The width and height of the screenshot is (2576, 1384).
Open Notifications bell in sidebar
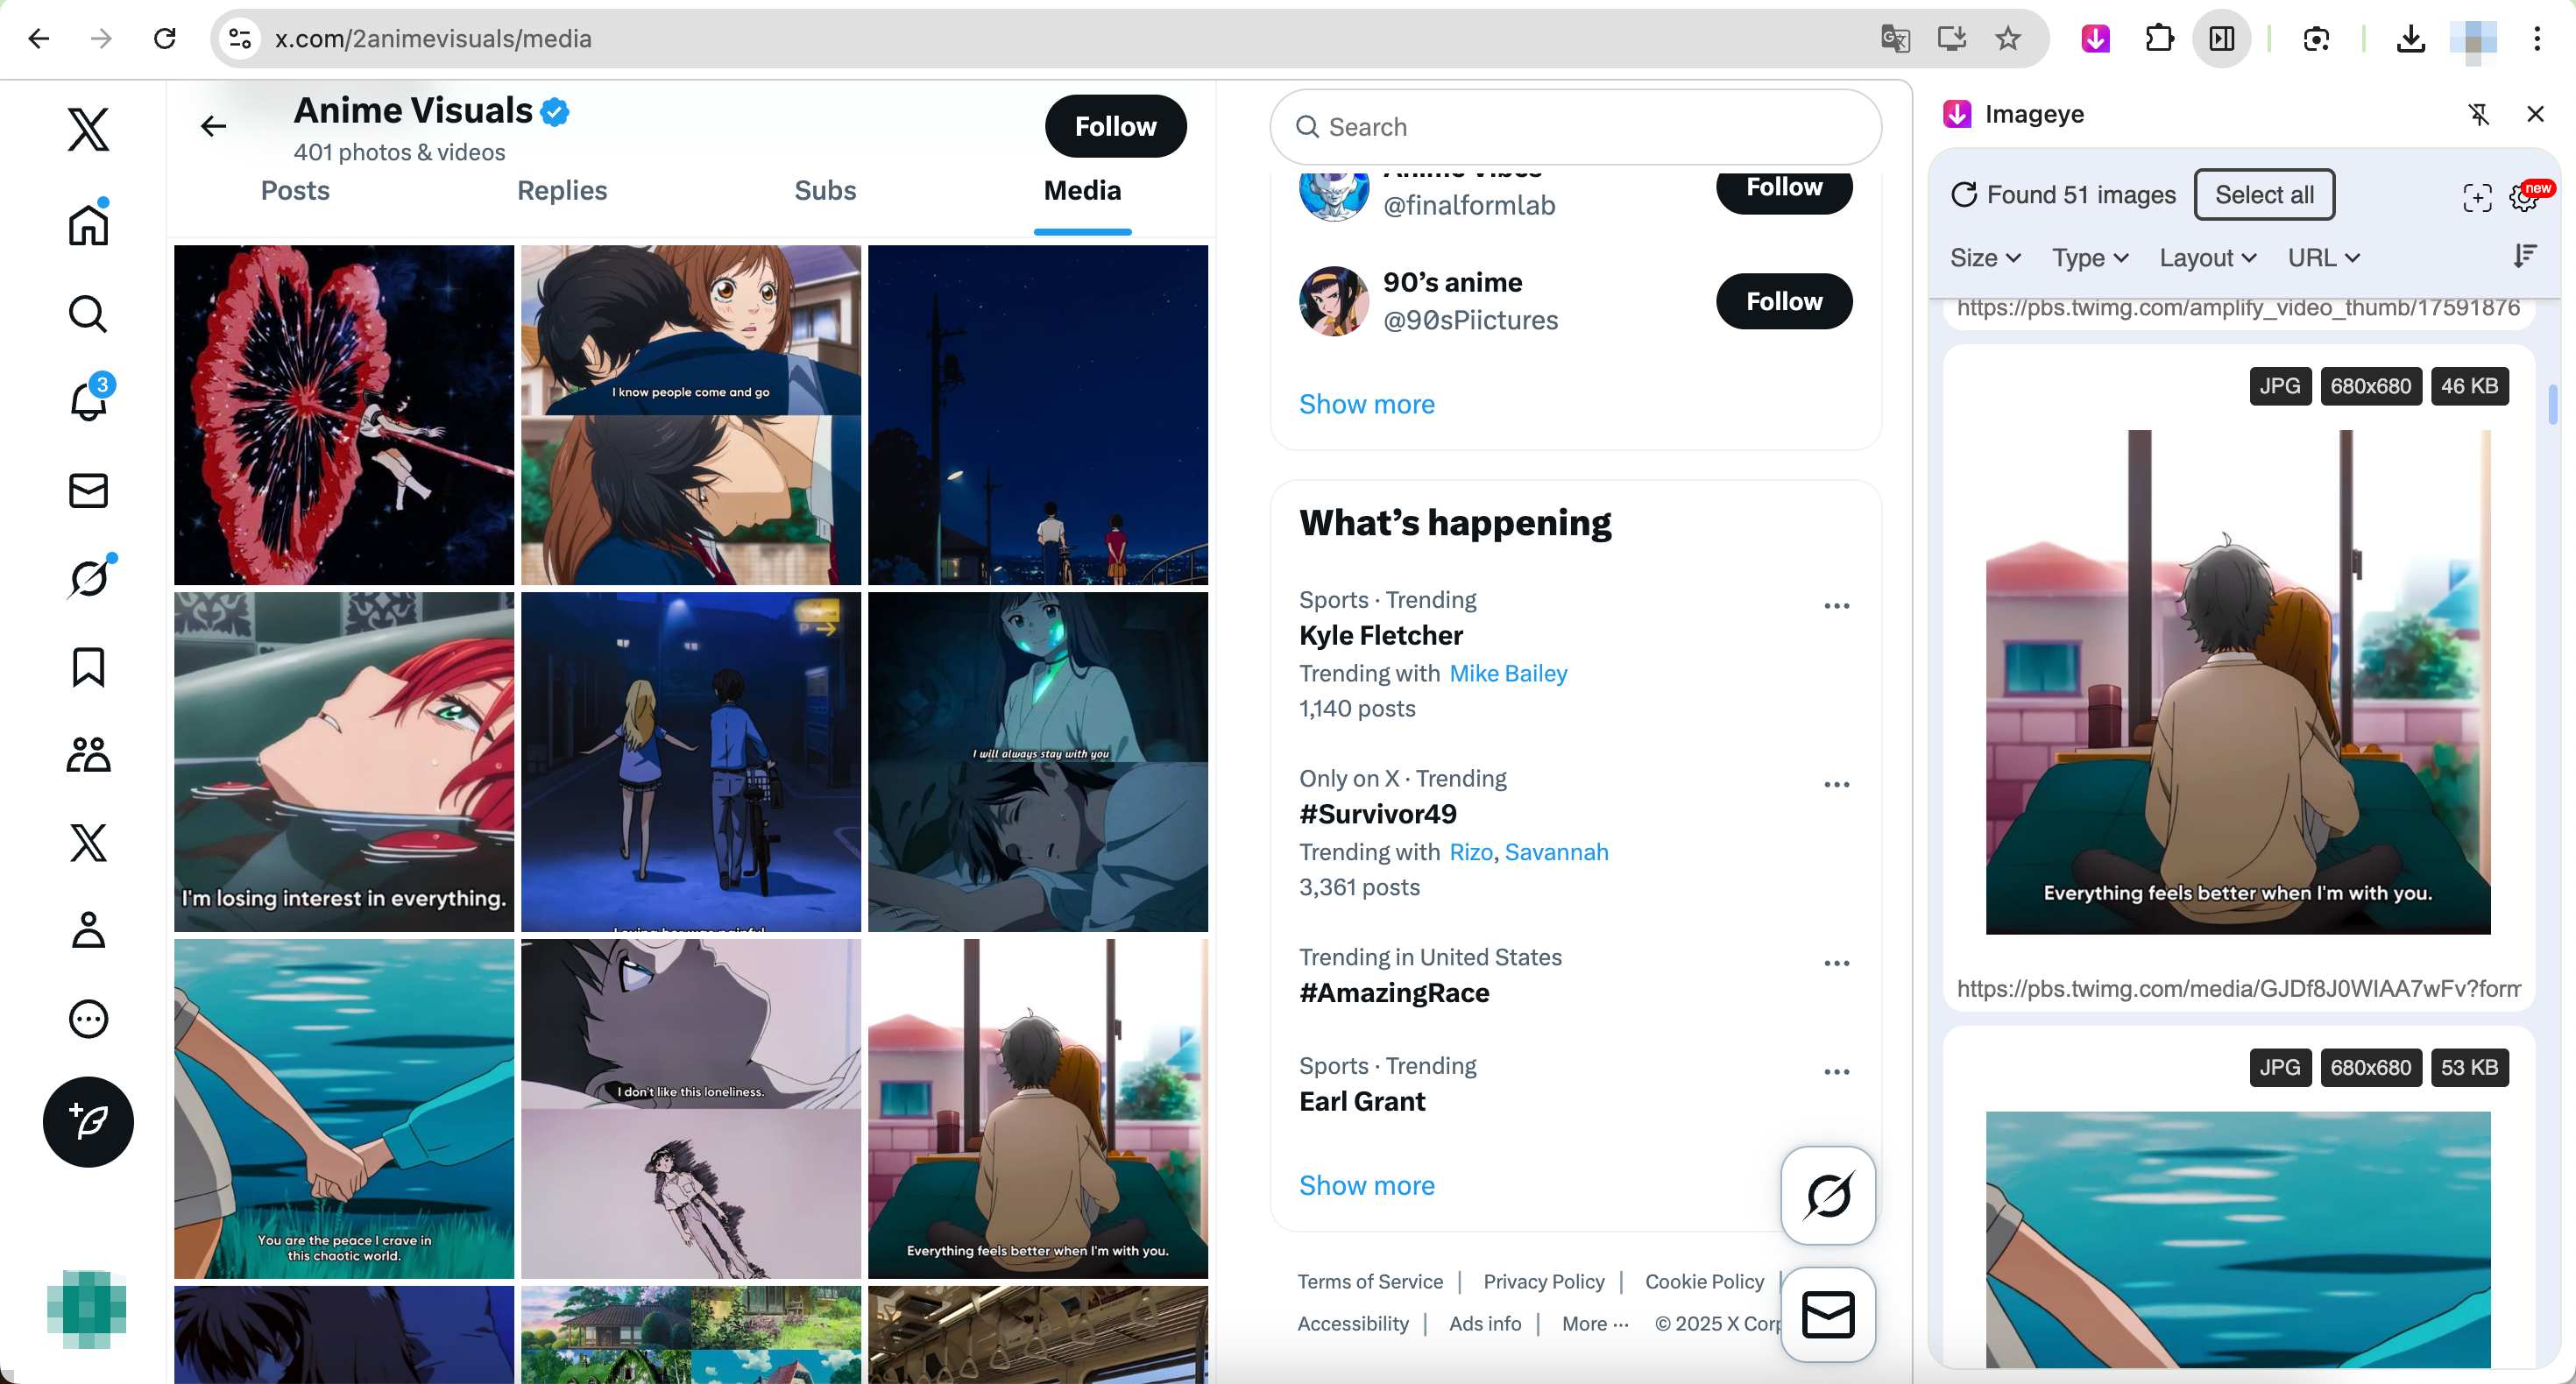point(88,401)
